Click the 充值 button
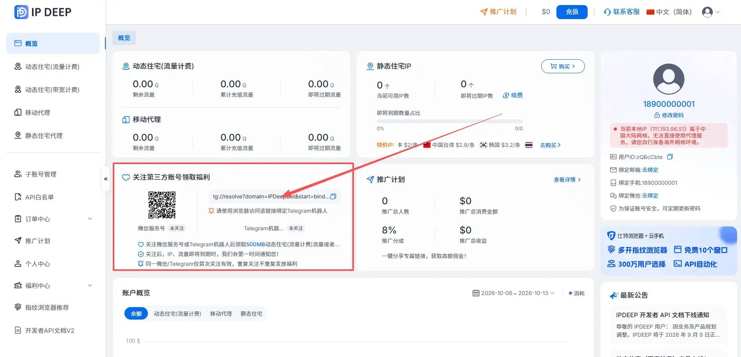741x357 pixels. [x=572, y=12]
